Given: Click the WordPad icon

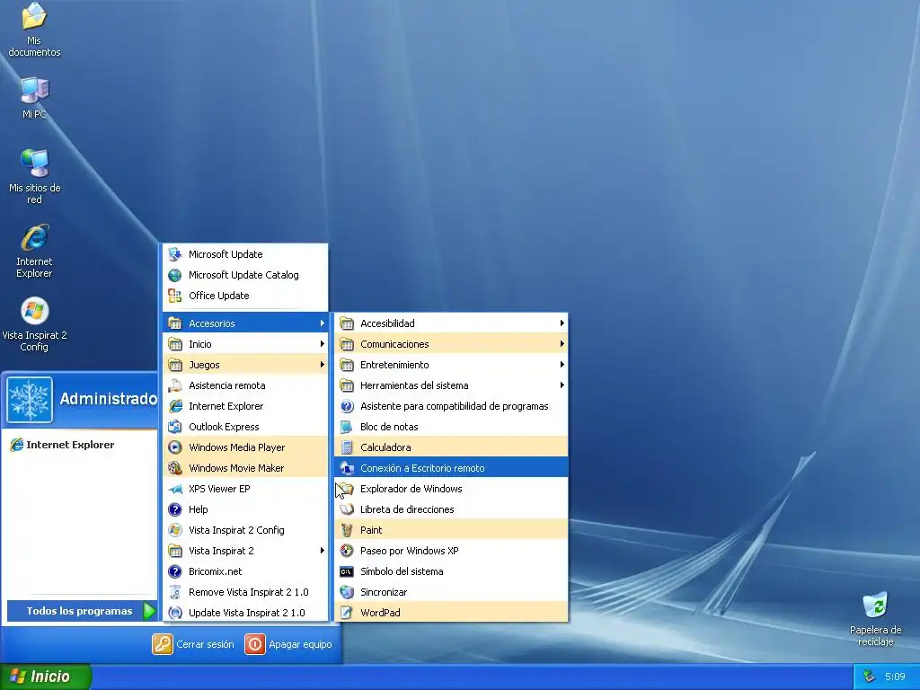Looking at the screenshot, I should [347, 613].
